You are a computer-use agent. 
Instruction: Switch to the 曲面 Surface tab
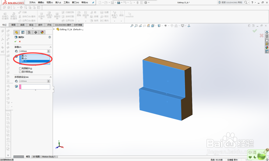pos(22,25)
